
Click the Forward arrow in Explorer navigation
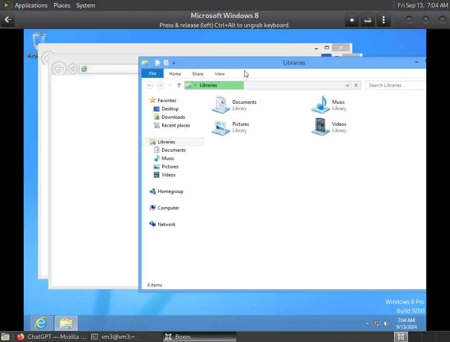[161, 85]
